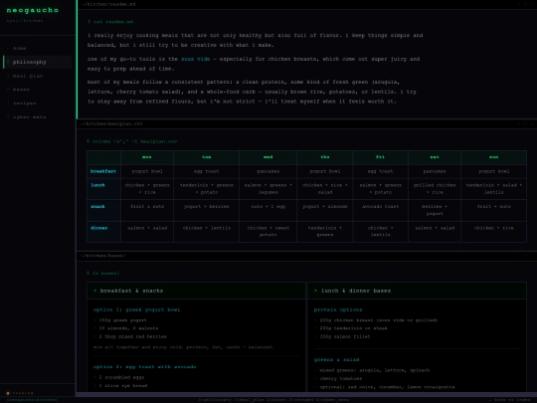Switch to 0:philosophy in status bar
The width and height of the screenshot is (537, 403).
coord(215,400)
